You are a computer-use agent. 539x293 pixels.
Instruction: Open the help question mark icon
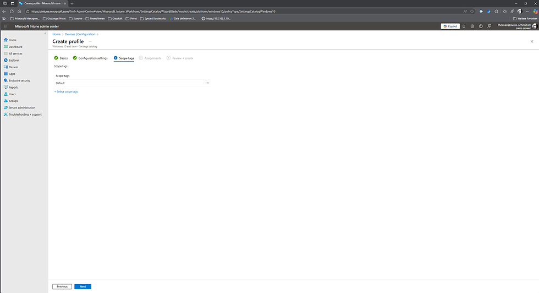[481, 26]
